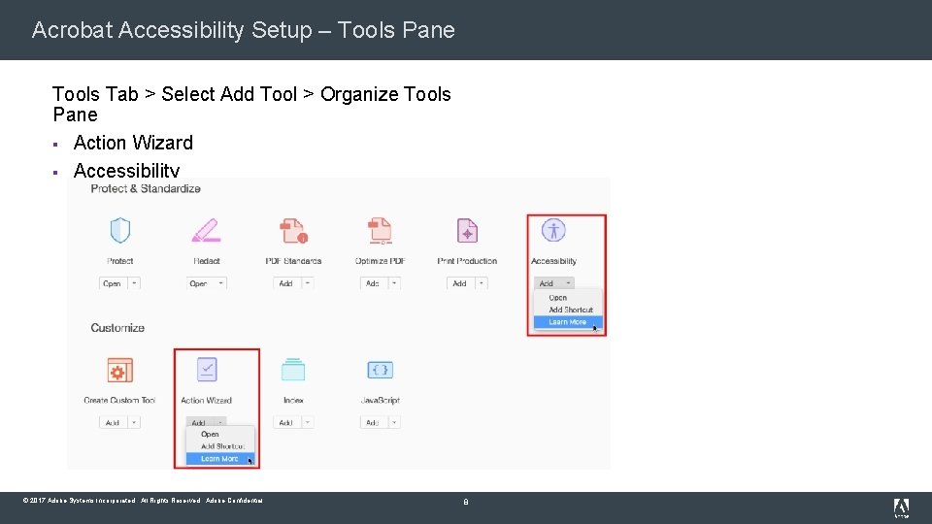Open the Redact tool button
The width and height of the screenshot is (932, 524).
[200, 283]
